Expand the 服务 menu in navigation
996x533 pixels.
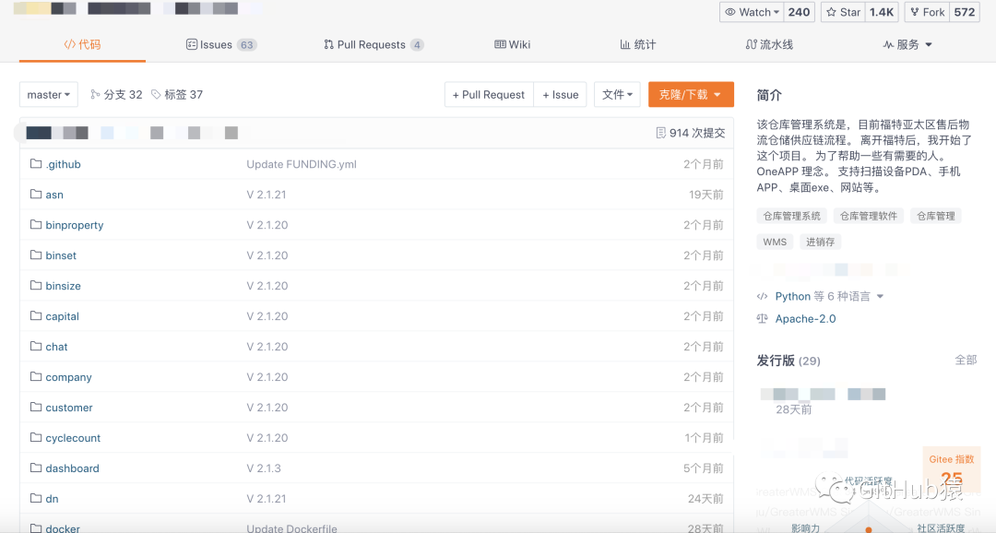coord(907,44)
